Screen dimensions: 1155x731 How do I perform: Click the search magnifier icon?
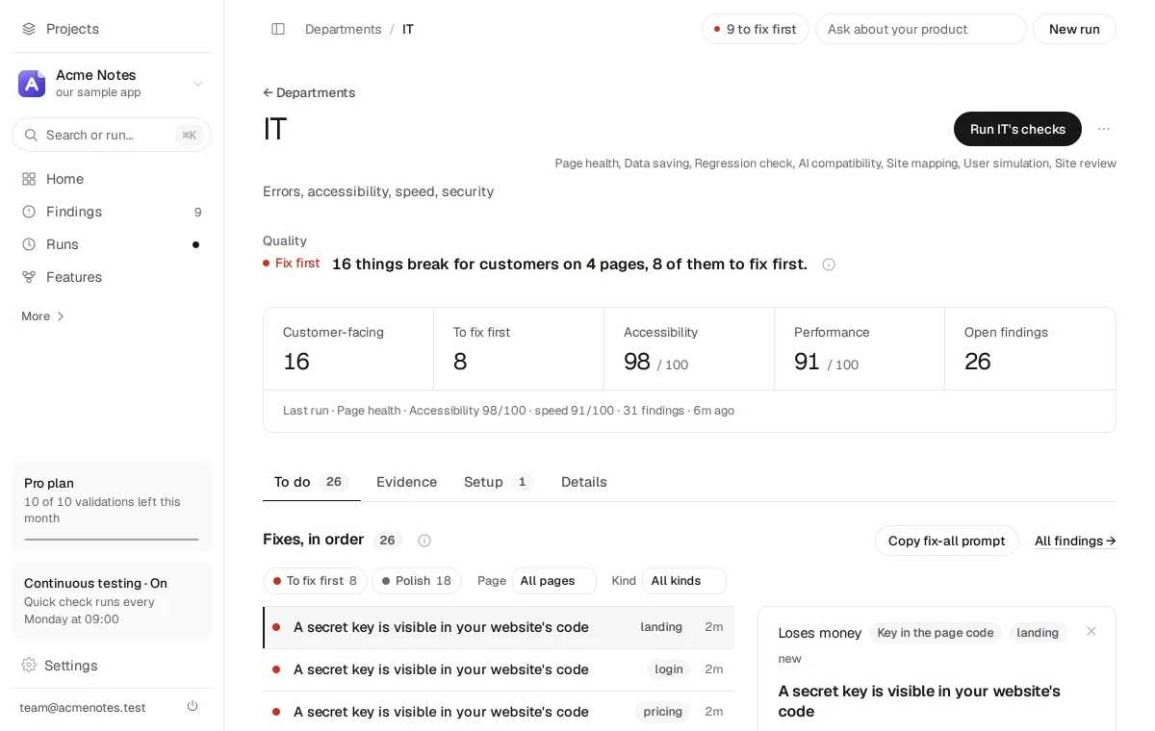(x=31, y=135)
